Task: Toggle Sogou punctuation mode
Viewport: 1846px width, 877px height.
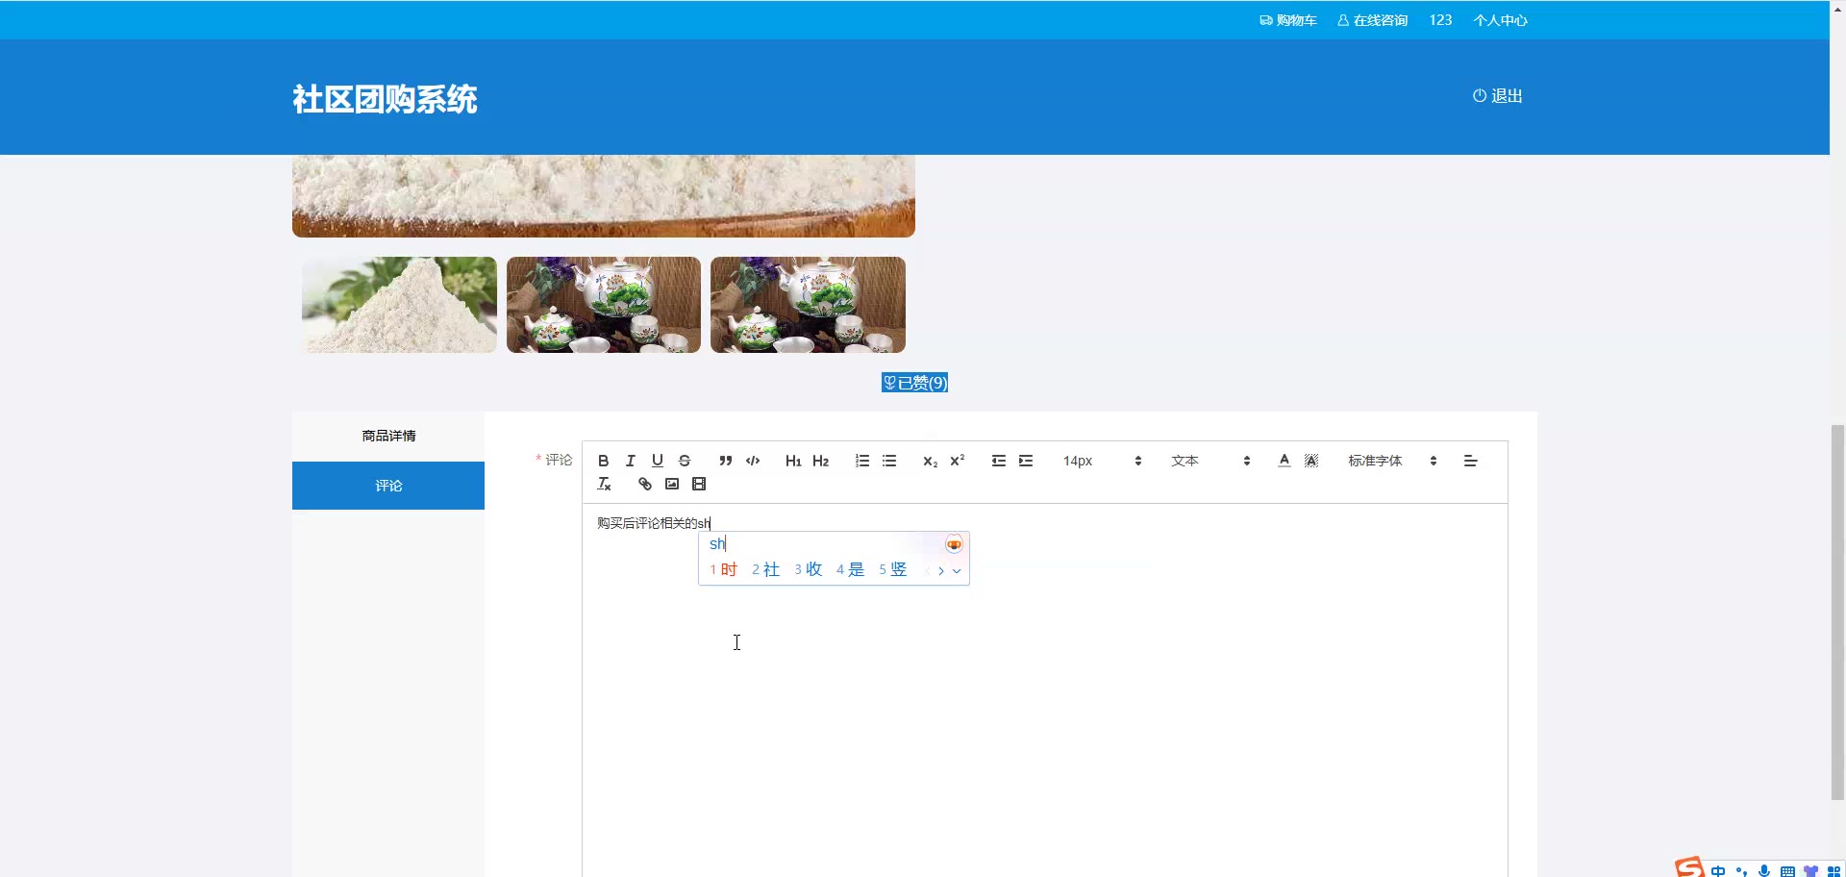Action: click(x=1741, y=871)
